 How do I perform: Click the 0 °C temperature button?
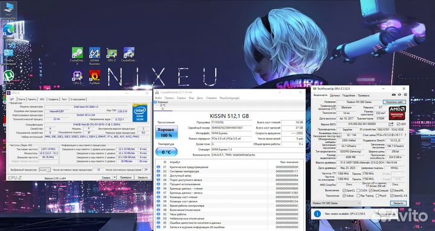click(x=166, y=152)
